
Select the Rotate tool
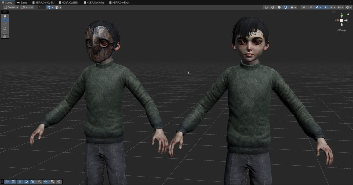[x=5, y=24]
